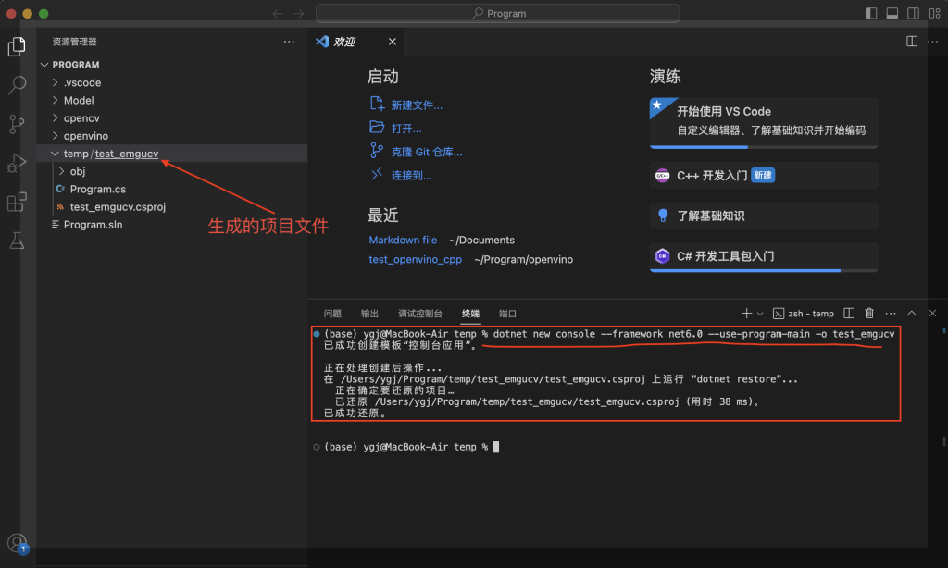Select the zsh - temp terminal entry
Viewport: 948px width, 568px height.
[x=805, y=313]
